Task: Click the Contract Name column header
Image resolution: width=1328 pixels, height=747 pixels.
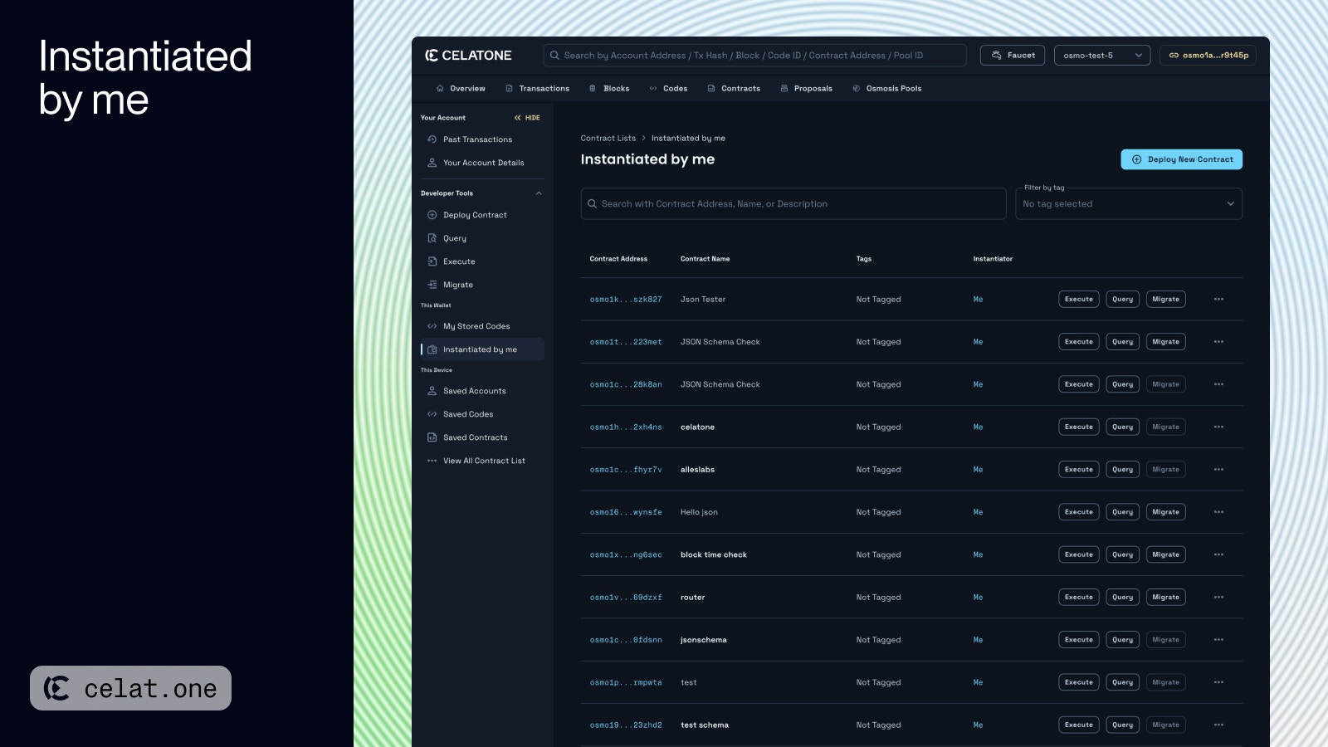Action: tap(705, 259)
